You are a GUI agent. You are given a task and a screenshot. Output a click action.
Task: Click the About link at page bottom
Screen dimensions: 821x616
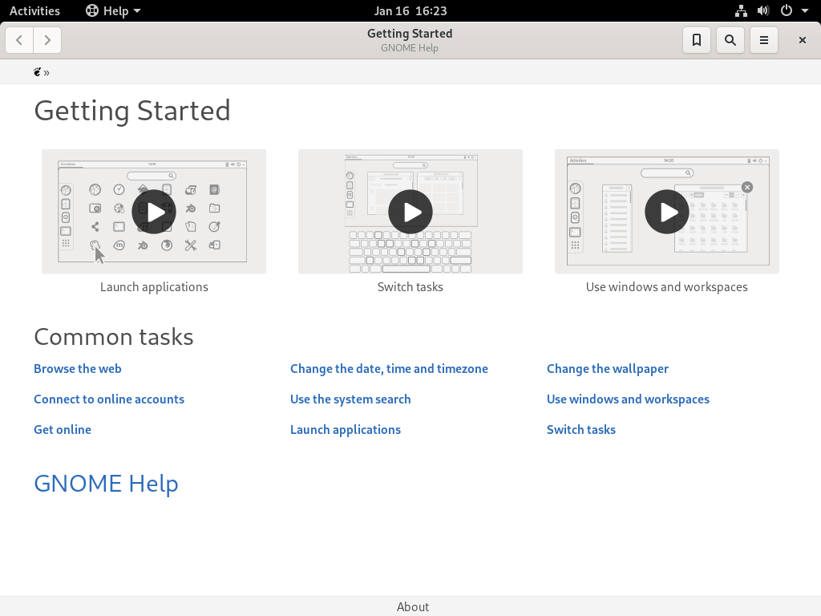(x=413, y=606)
